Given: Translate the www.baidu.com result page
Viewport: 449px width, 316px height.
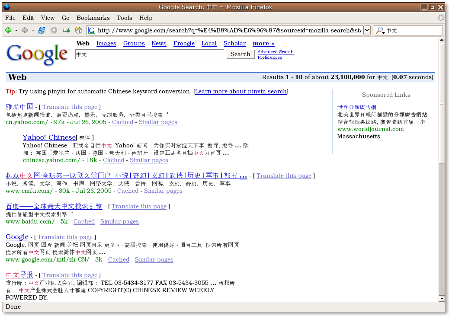Looking at the screenshot, I should pyautogui.click(x=139, y=206).
